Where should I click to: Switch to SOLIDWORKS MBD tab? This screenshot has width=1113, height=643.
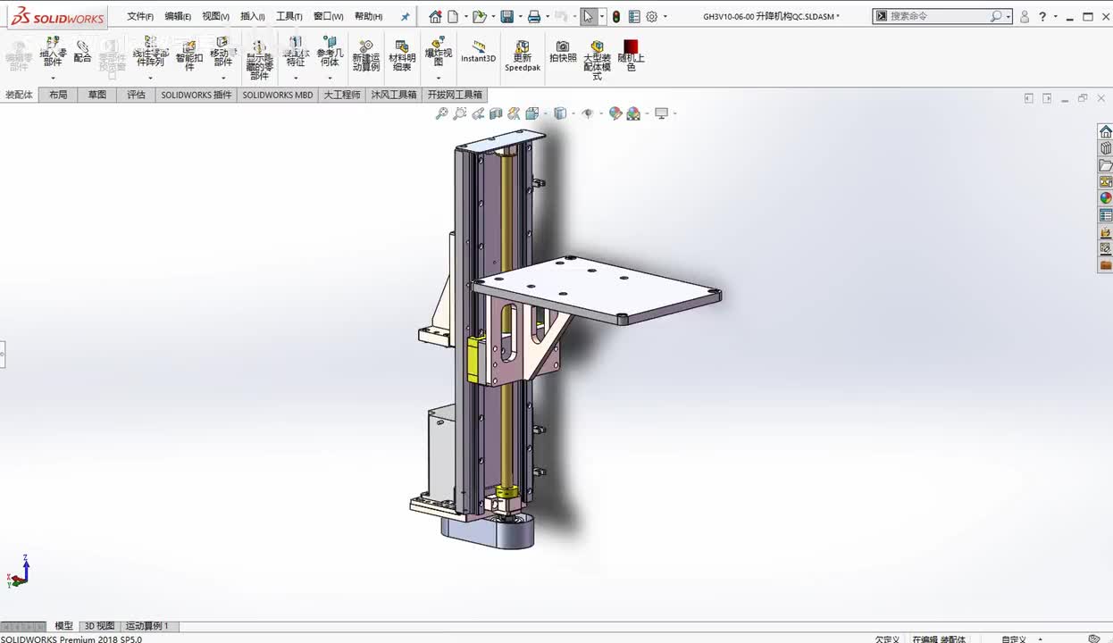(x=278, y=94)
